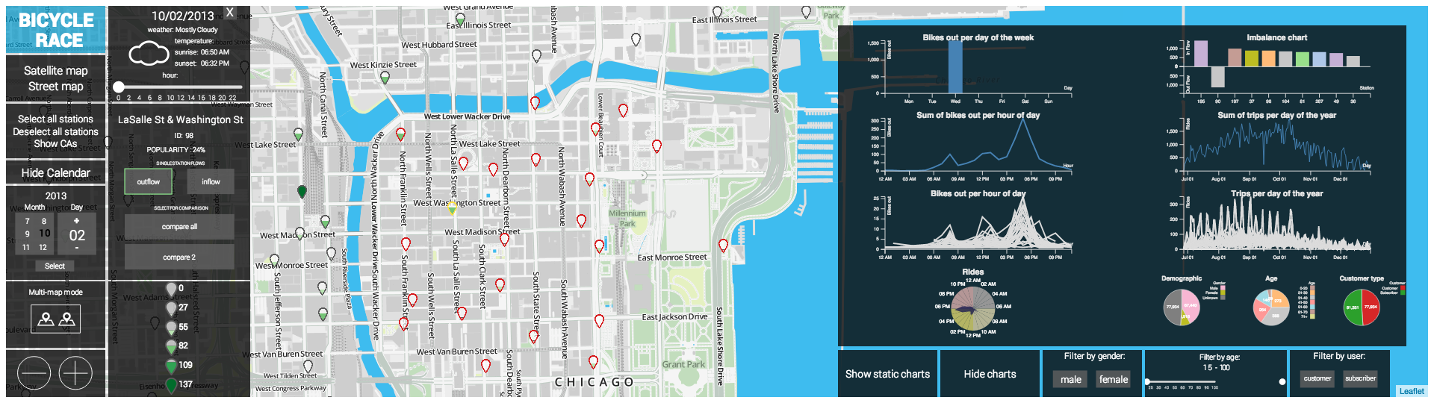
Task: Select the red marker near East Monroe Street
Action: click(723, 246)
